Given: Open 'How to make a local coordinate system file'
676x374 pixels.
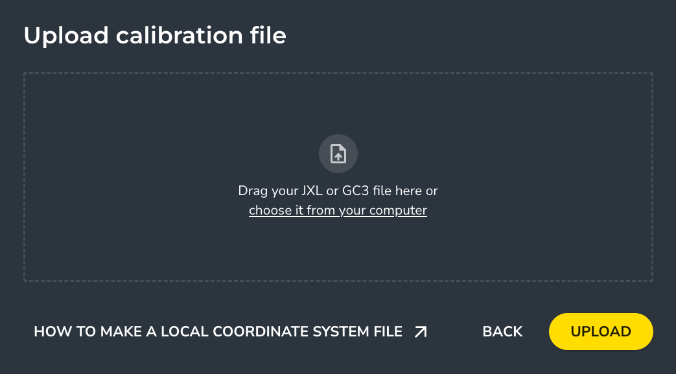Looking at the screenshot, I should click(x=218, y=332).
